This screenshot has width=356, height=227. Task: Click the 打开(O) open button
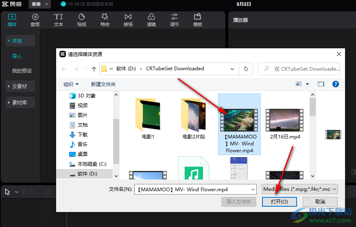(x=279, y=202)
